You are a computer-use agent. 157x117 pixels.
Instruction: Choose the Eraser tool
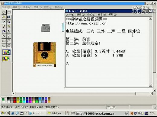click(x=4, y=17)
